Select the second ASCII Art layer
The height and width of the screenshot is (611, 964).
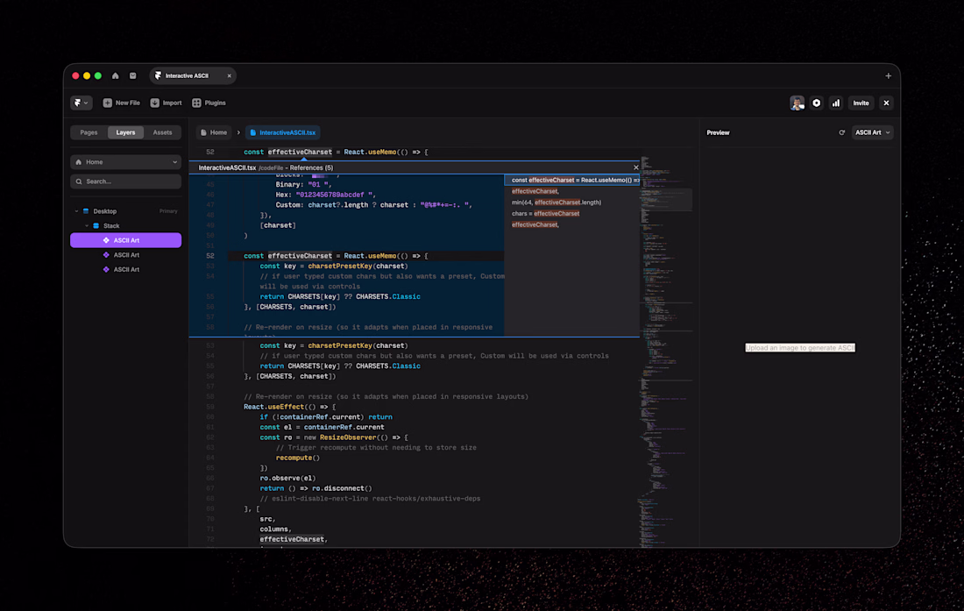(x=125, y=254)
